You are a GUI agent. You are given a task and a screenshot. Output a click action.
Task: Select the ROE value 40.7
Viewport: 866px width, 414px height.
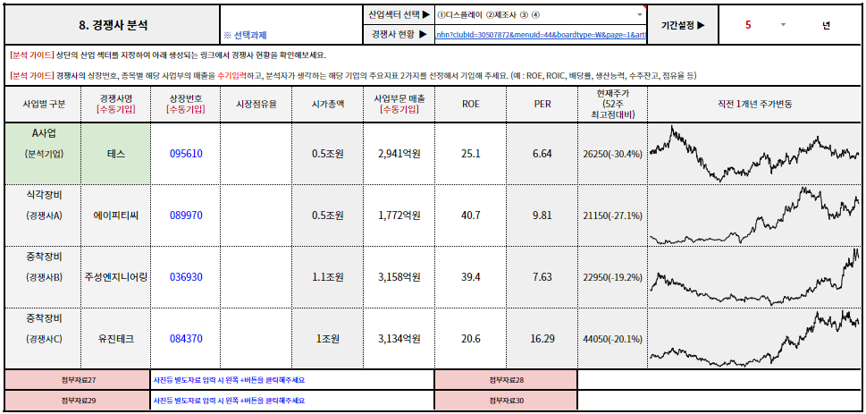click(471, 215)
